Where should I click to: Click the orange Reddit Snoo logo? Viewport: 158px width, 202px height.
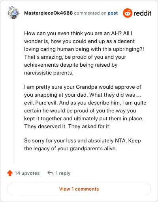(127, 13)
